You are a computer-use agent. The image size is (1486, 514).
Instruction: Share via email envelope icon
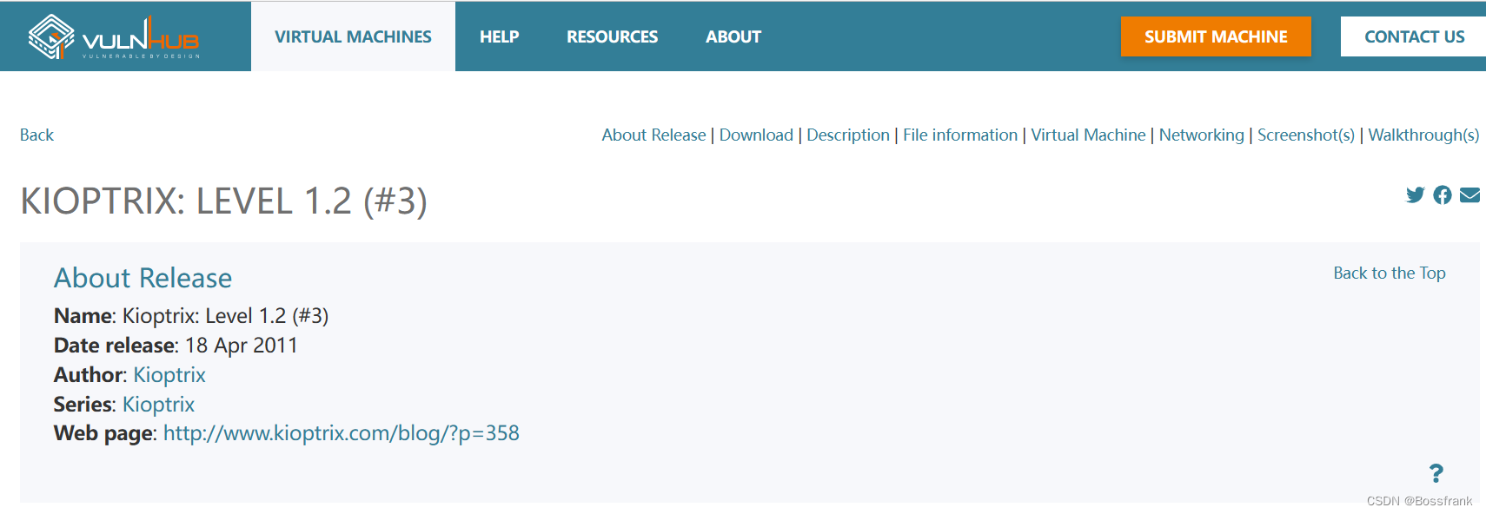click(x=1469, y=194)
